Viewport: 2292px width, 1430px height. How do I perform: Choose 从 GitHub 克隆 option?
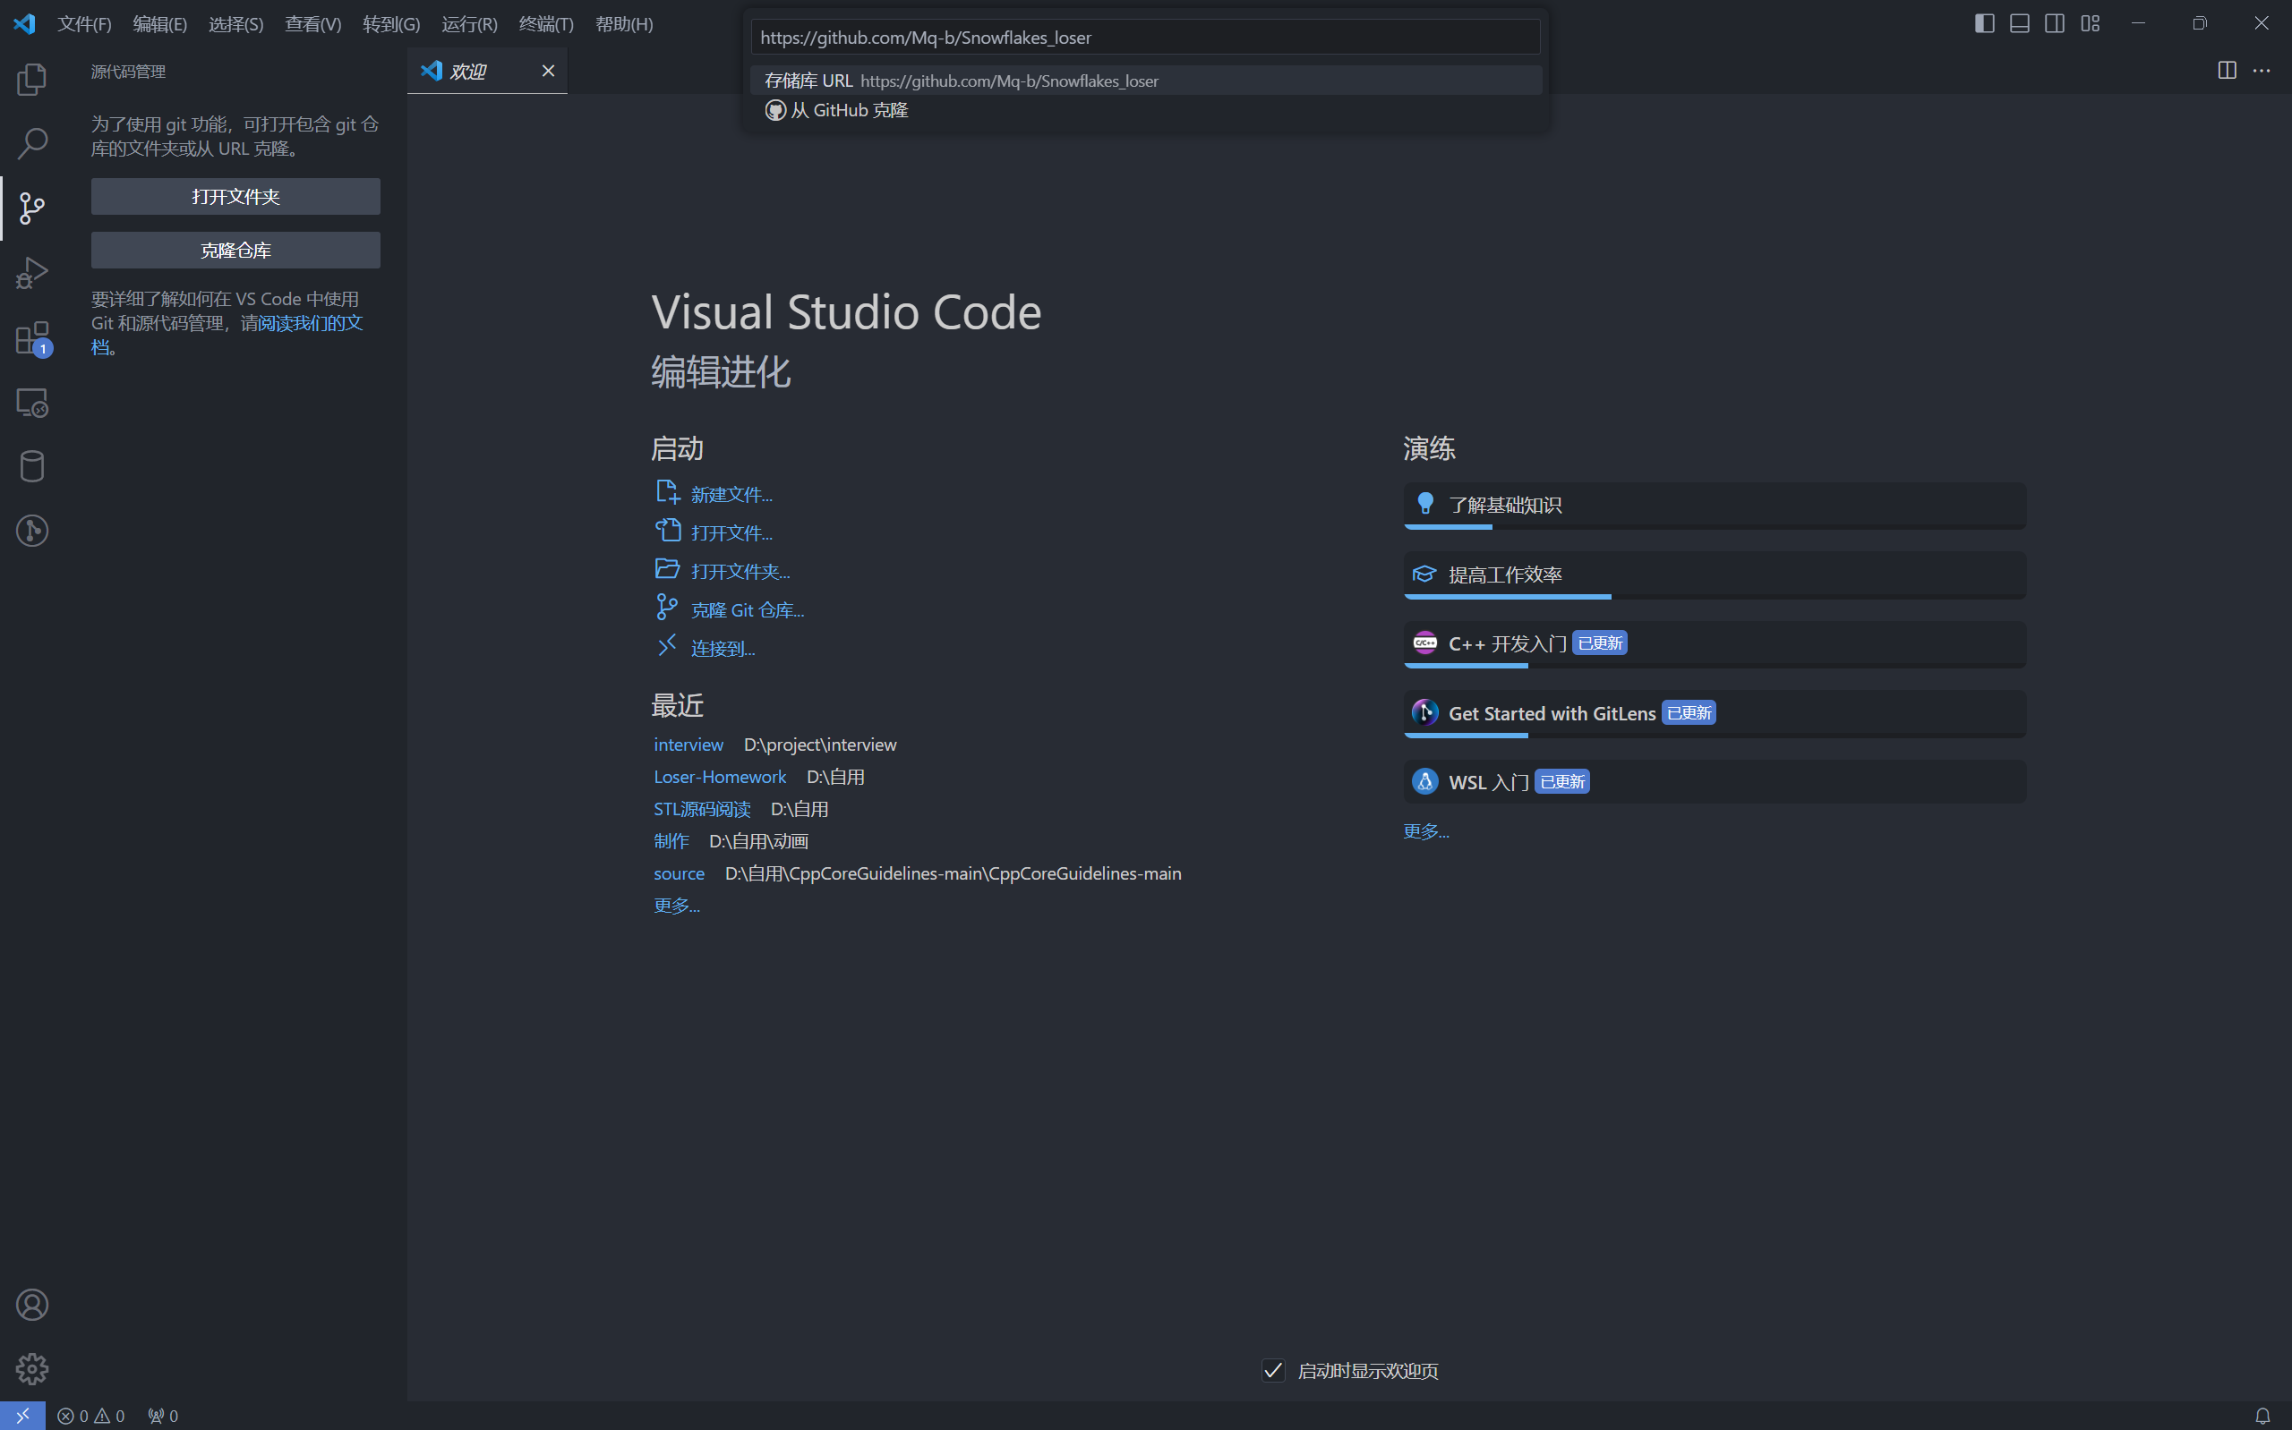[1145, 111]
